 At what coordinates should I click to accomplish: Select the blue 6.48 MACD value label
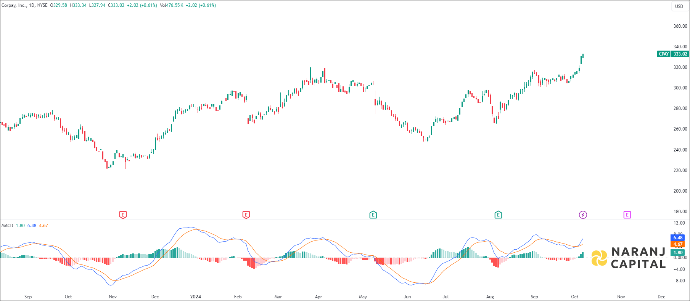coord(677,238)
